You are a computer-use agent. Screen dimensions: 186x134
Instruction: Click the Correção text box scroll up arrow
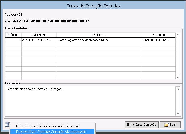178,89
